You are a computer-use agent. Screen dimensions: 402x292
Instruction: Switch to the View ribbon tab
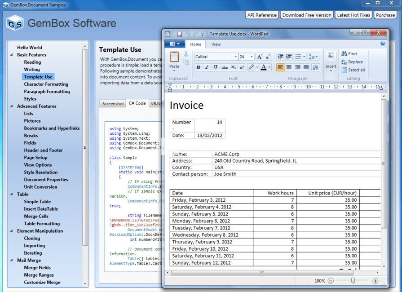[216, 44]
